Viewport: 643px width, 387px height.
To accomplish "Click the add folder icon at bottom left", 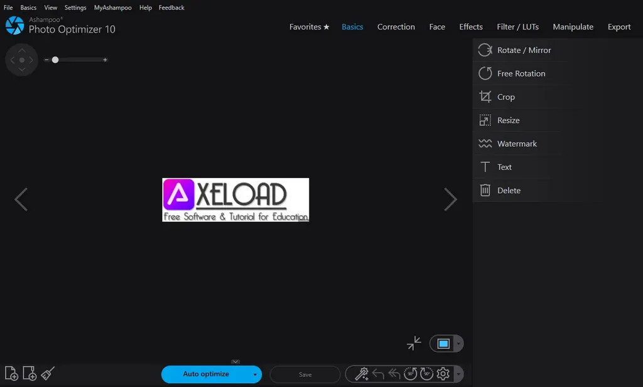I will click(30, 373).
